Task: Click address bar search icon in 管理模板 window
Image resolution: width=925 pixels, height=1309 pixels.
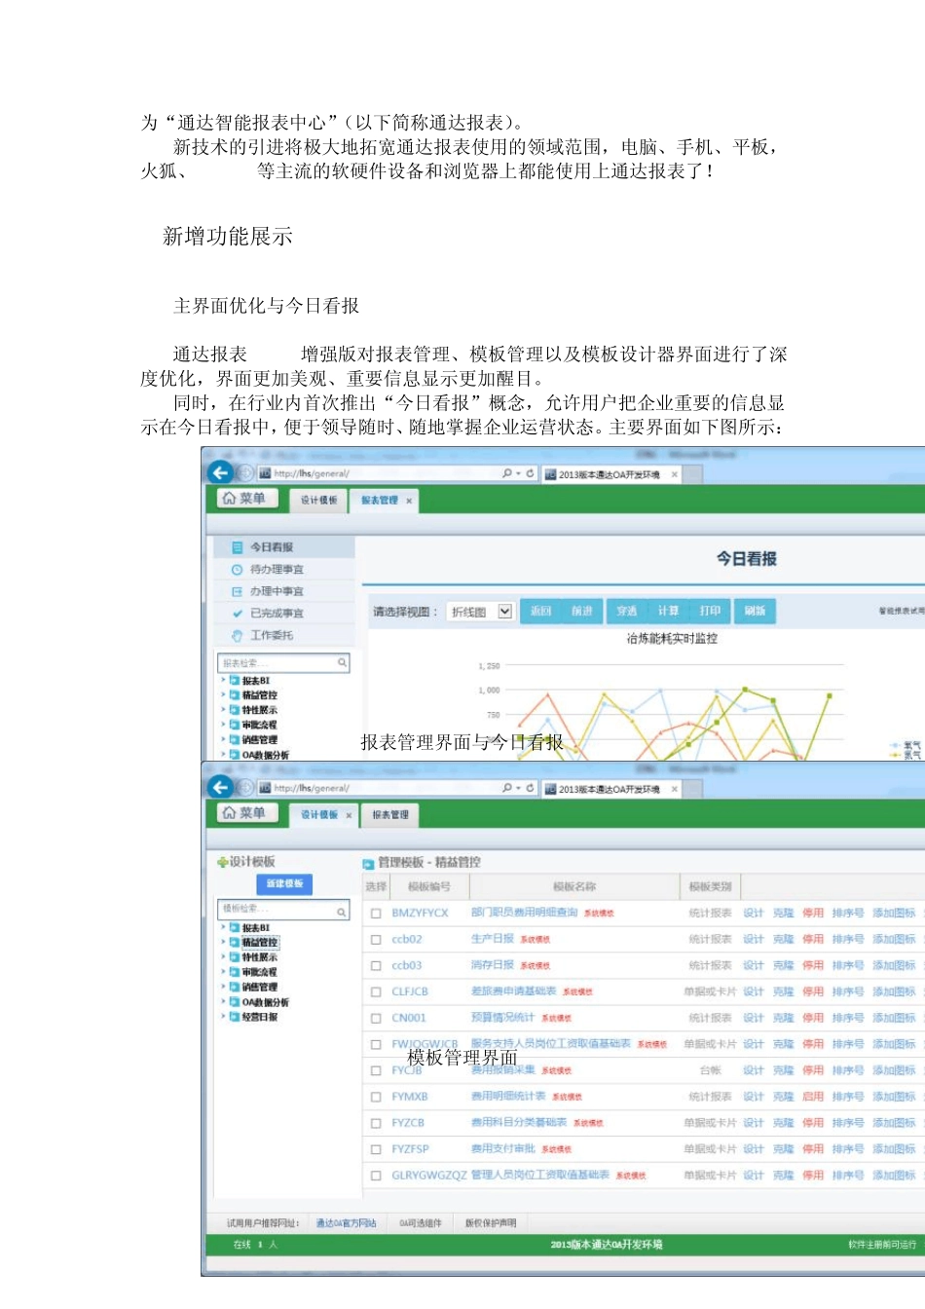Action: (x=507, y=788)
